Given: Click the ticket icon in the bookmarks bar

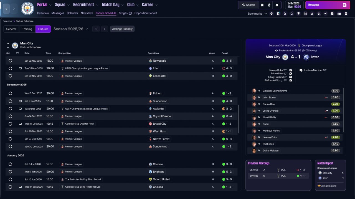Looking at the screenshot, I should click(x=339, y=14).
